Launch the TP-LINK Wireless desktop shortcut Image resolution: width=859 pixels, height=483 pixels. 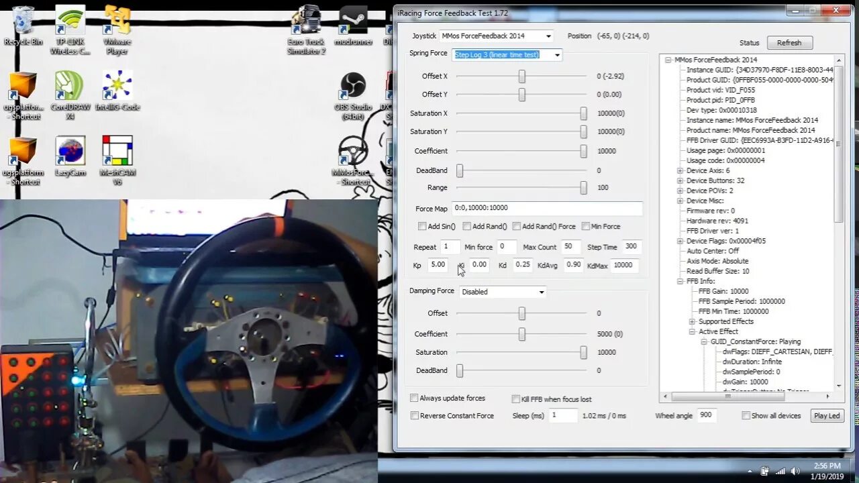(x=70, y=30)
